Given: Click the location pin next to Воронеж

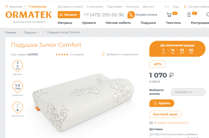Looking at the screenshot, I should [x=7, y=7].
